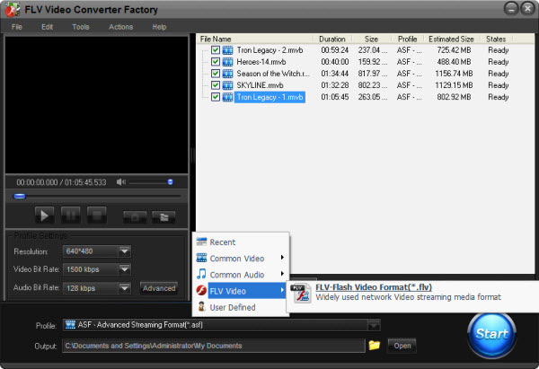Click the Pause button in player

click(70, 215)
